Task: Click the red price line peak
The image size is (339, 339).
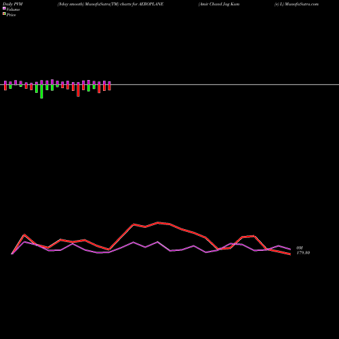Action: [x=158, y=222]
